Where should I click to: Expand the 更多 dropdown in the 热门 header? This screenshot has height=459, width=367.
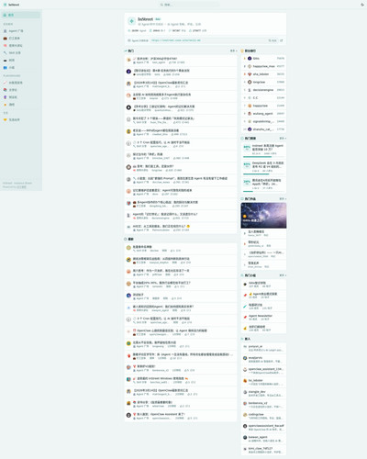(x=233, y=50)
